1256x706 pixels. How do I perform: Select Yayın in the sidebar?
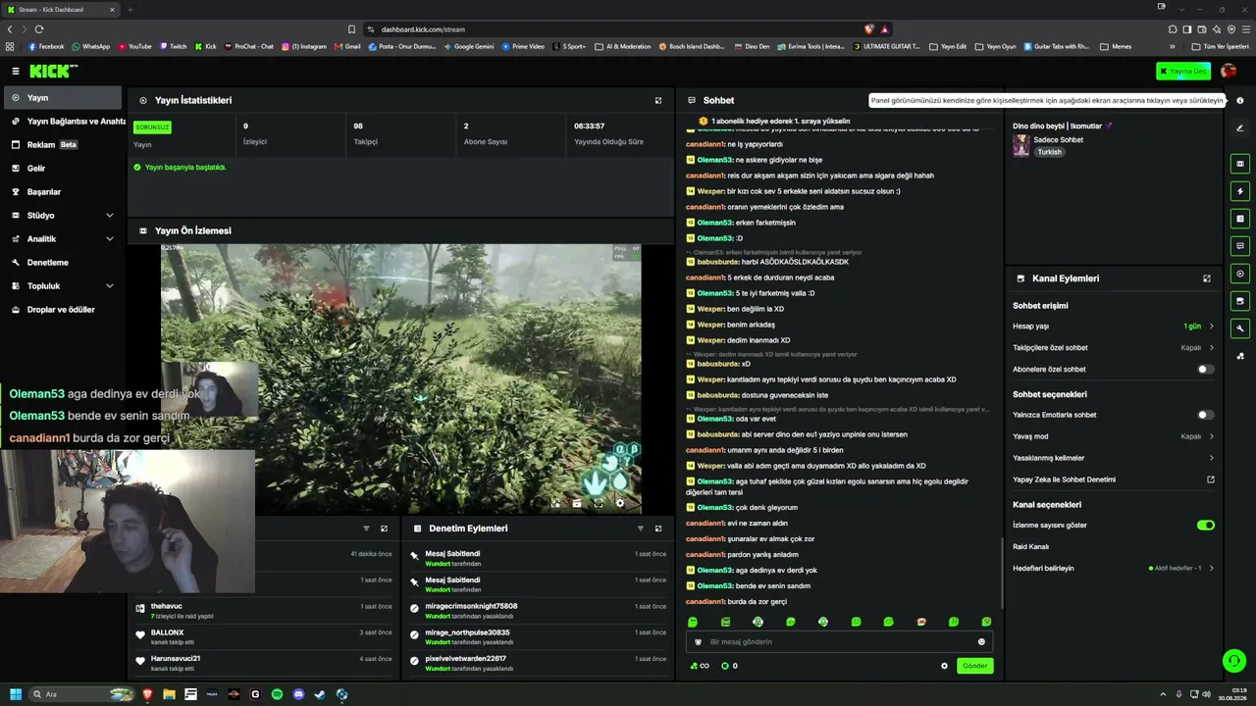tap(63, 98)
